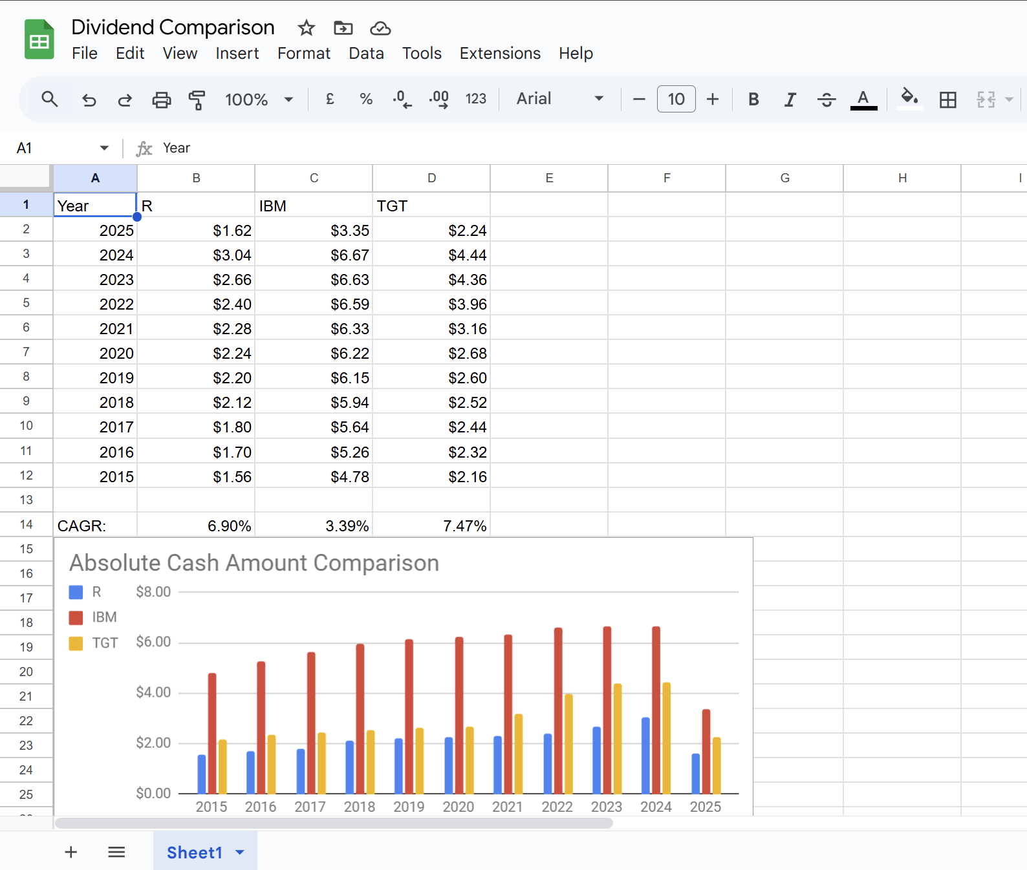Open the Tools menu
Screen dimensions: 1027x870
(422, 53)
